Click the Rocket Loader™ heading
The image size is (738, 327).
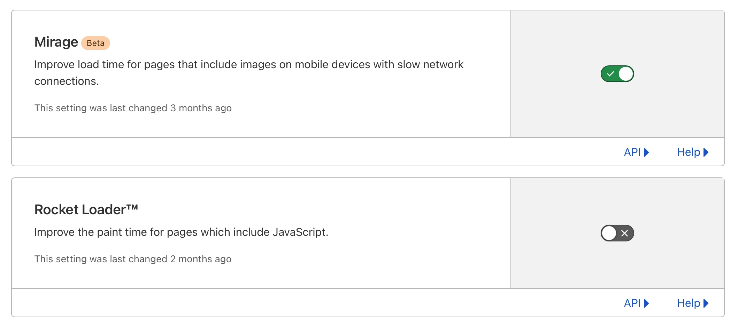click(x=86, y=210)
